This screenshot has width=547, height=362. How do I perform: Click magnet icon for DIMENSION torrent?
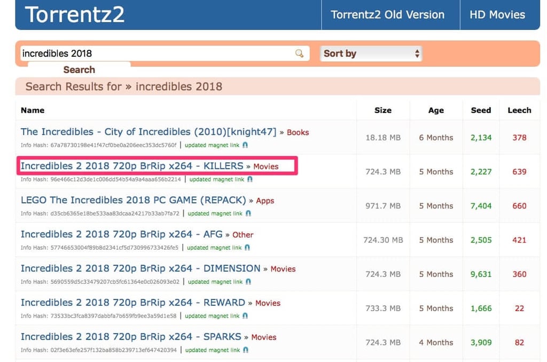248,282
